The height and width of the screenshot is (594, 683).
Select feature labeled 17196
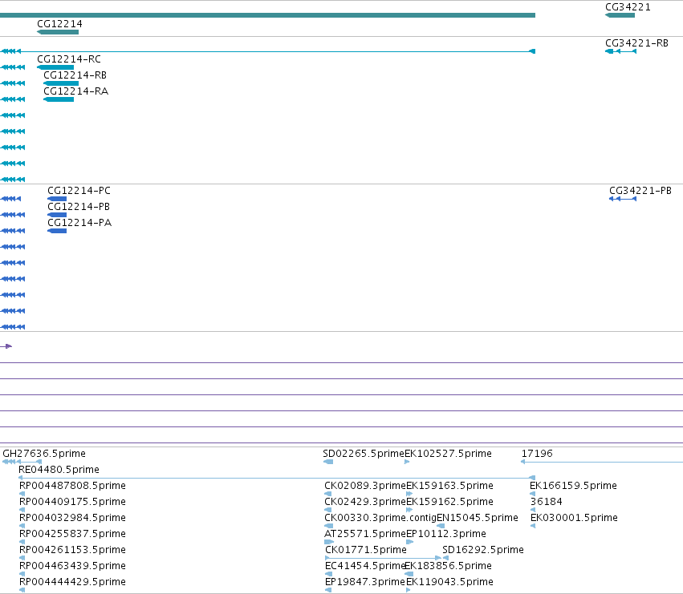[537, 454]
